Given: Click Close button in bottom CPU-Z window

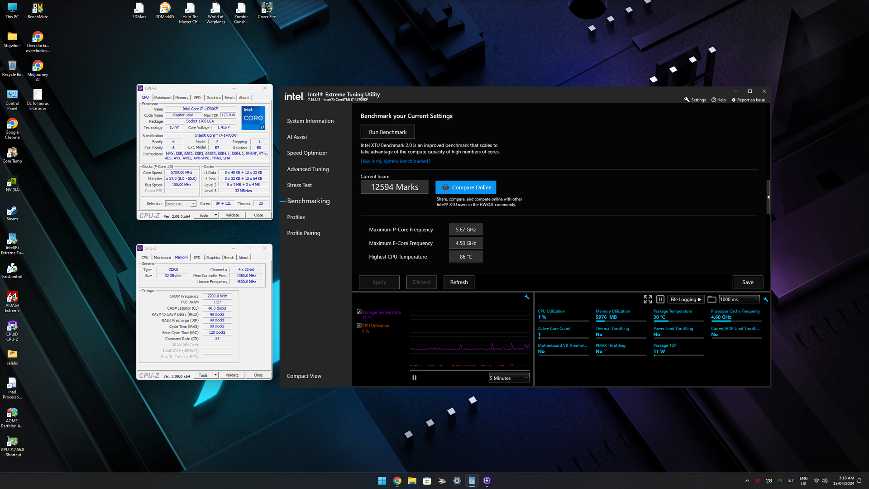Looking at the screenshot, I should tap(258, 375).
